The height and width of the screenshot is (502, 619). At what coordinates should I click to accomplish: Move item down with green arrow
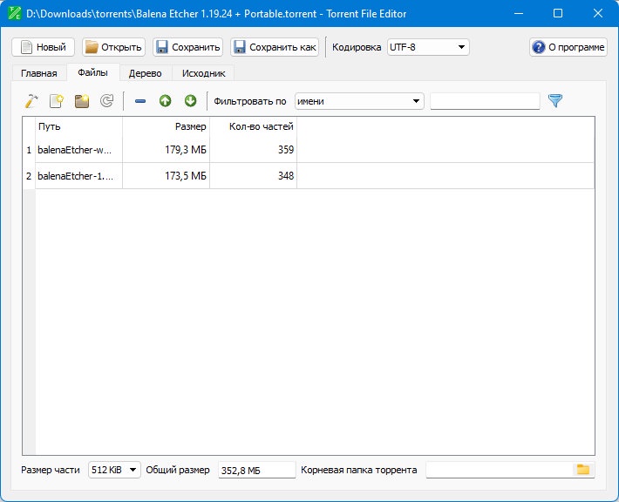tap(190, 101)
